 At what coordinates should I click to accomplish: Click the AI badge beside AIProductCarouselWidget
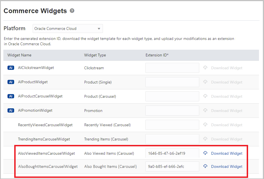[x=11, y=96]
